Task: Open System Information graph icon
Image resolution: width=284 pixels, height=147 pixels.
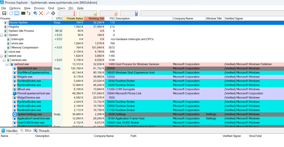Action: [x=23, y=13]
